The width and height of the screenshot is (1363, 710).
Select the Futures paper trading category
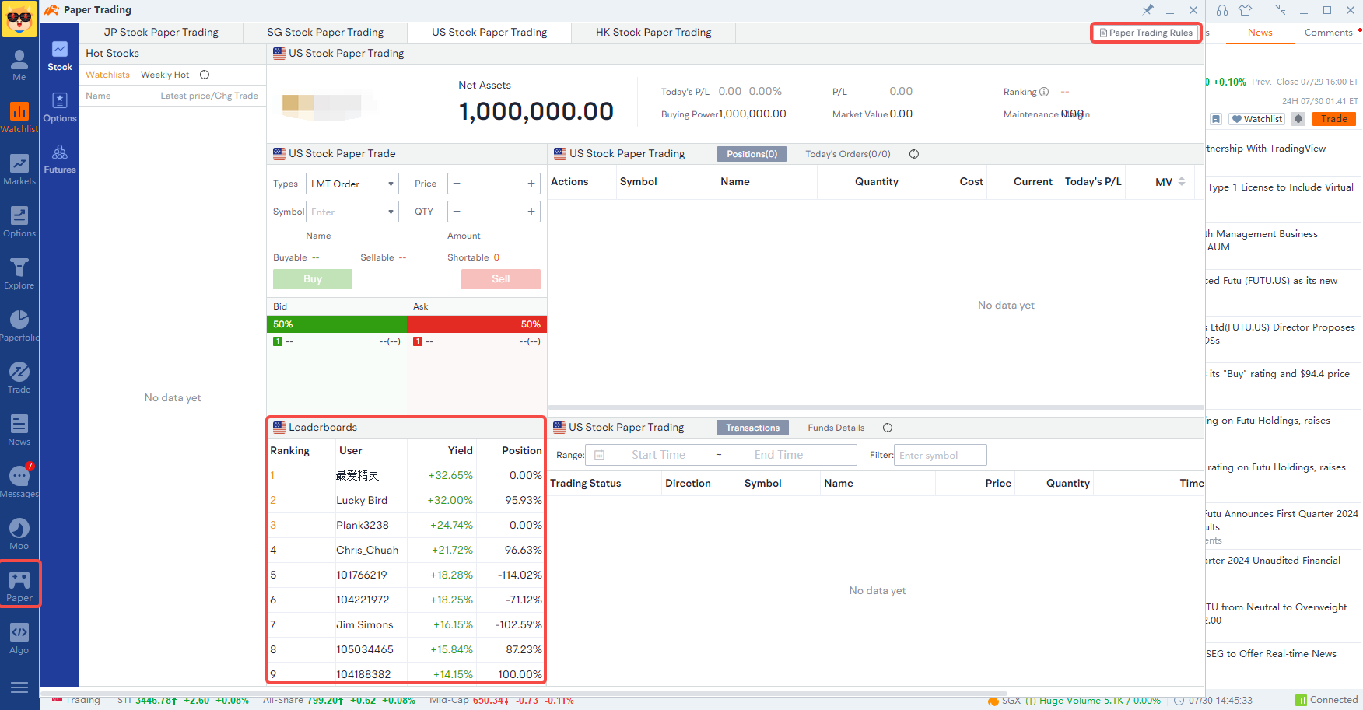(x=60, y=159)
